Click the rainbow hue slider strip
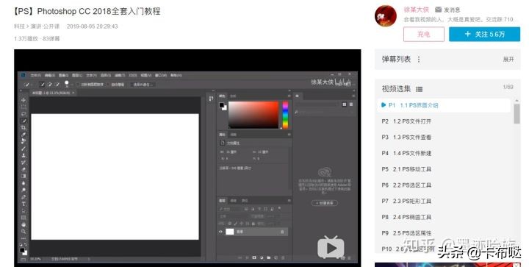 pos(285,115)
